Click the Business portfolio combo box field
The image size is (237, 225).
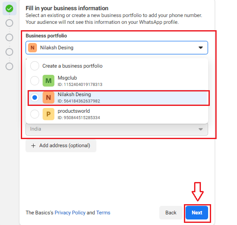click(x=117, y=48)
